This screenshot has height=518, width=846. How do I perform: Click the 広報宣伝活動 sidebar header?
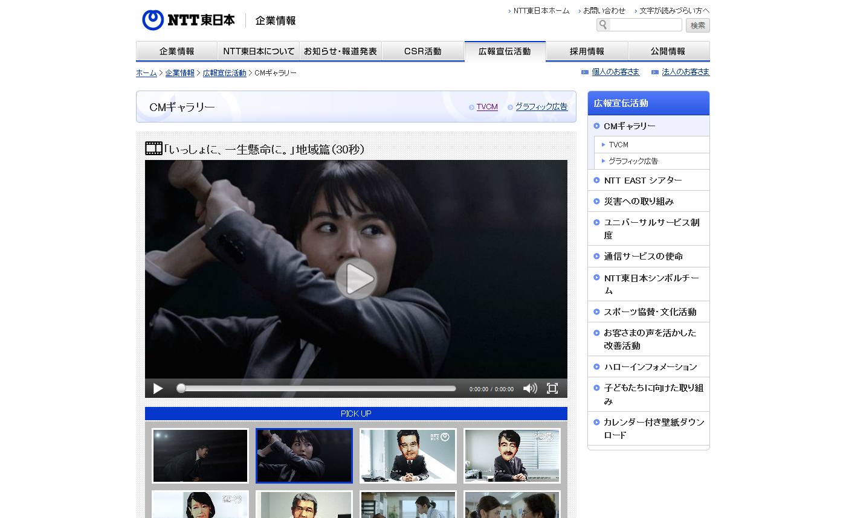pos(648,103)
